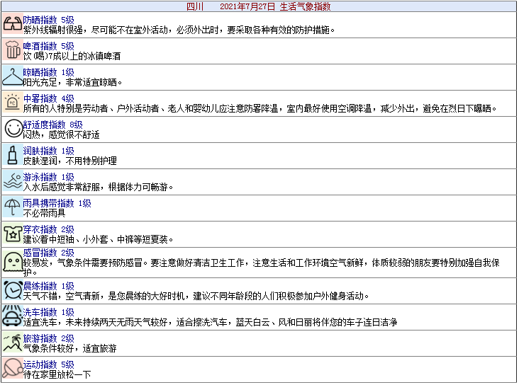Image resolution: width=519 pixels, height=385 pixels.
Task: Click the alarm clock morning exercise icon
Action: click(12, 290)
